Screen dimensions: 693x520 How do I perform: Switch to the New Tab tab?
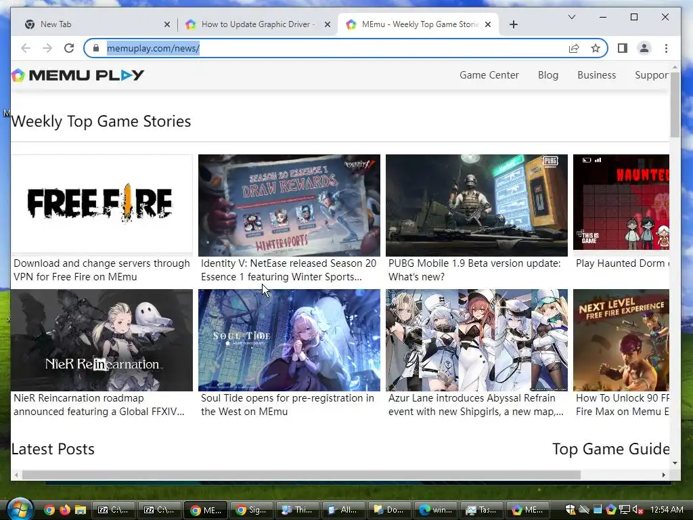[x=96, y=24]
